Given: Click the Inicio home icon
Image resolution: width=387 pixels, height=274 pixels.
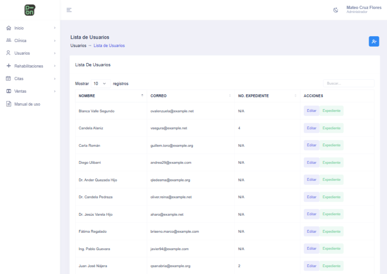Looking at the screenshot, I should [9, 28].
